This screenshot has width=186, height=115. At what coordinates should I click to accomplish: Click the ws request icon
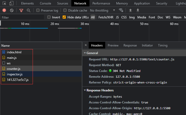pyautogui.click(x=4, y=63)
